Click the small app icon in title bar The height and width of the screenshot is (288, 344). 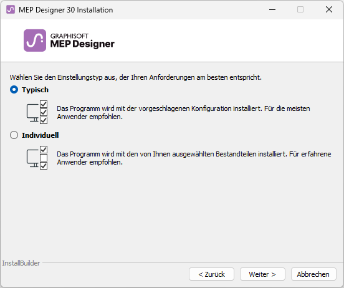click(11, 9)
